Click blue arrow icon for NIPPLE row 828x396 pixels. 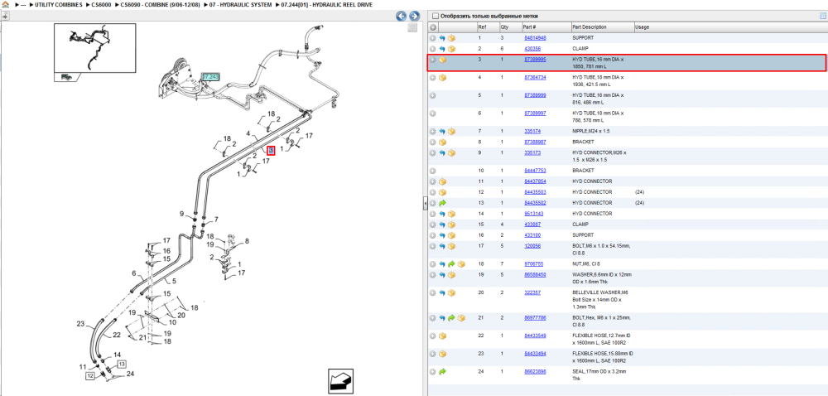442,132
